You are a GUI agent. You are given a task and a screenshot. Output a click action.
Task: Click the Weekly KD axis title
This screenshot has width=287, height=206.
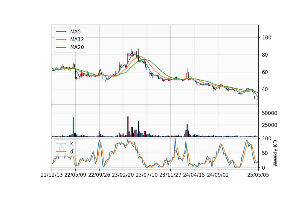pos(275,153)
